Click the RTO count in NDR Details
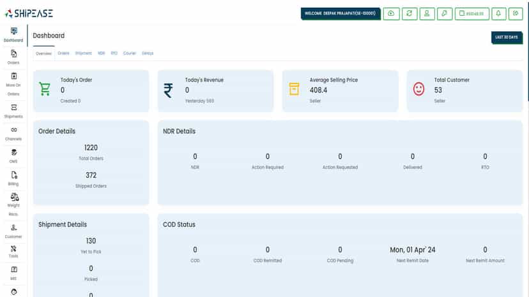Image resolution: width=529 pixels, height=297 pixels. click(x=485, y=157)
